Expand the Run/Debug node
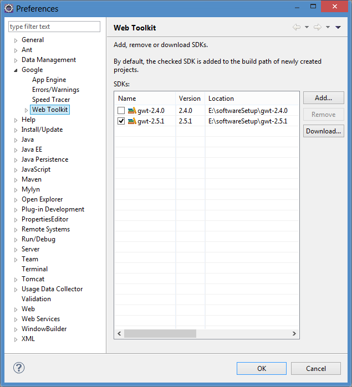Screen dimensions: 352x387 point(16,240)
